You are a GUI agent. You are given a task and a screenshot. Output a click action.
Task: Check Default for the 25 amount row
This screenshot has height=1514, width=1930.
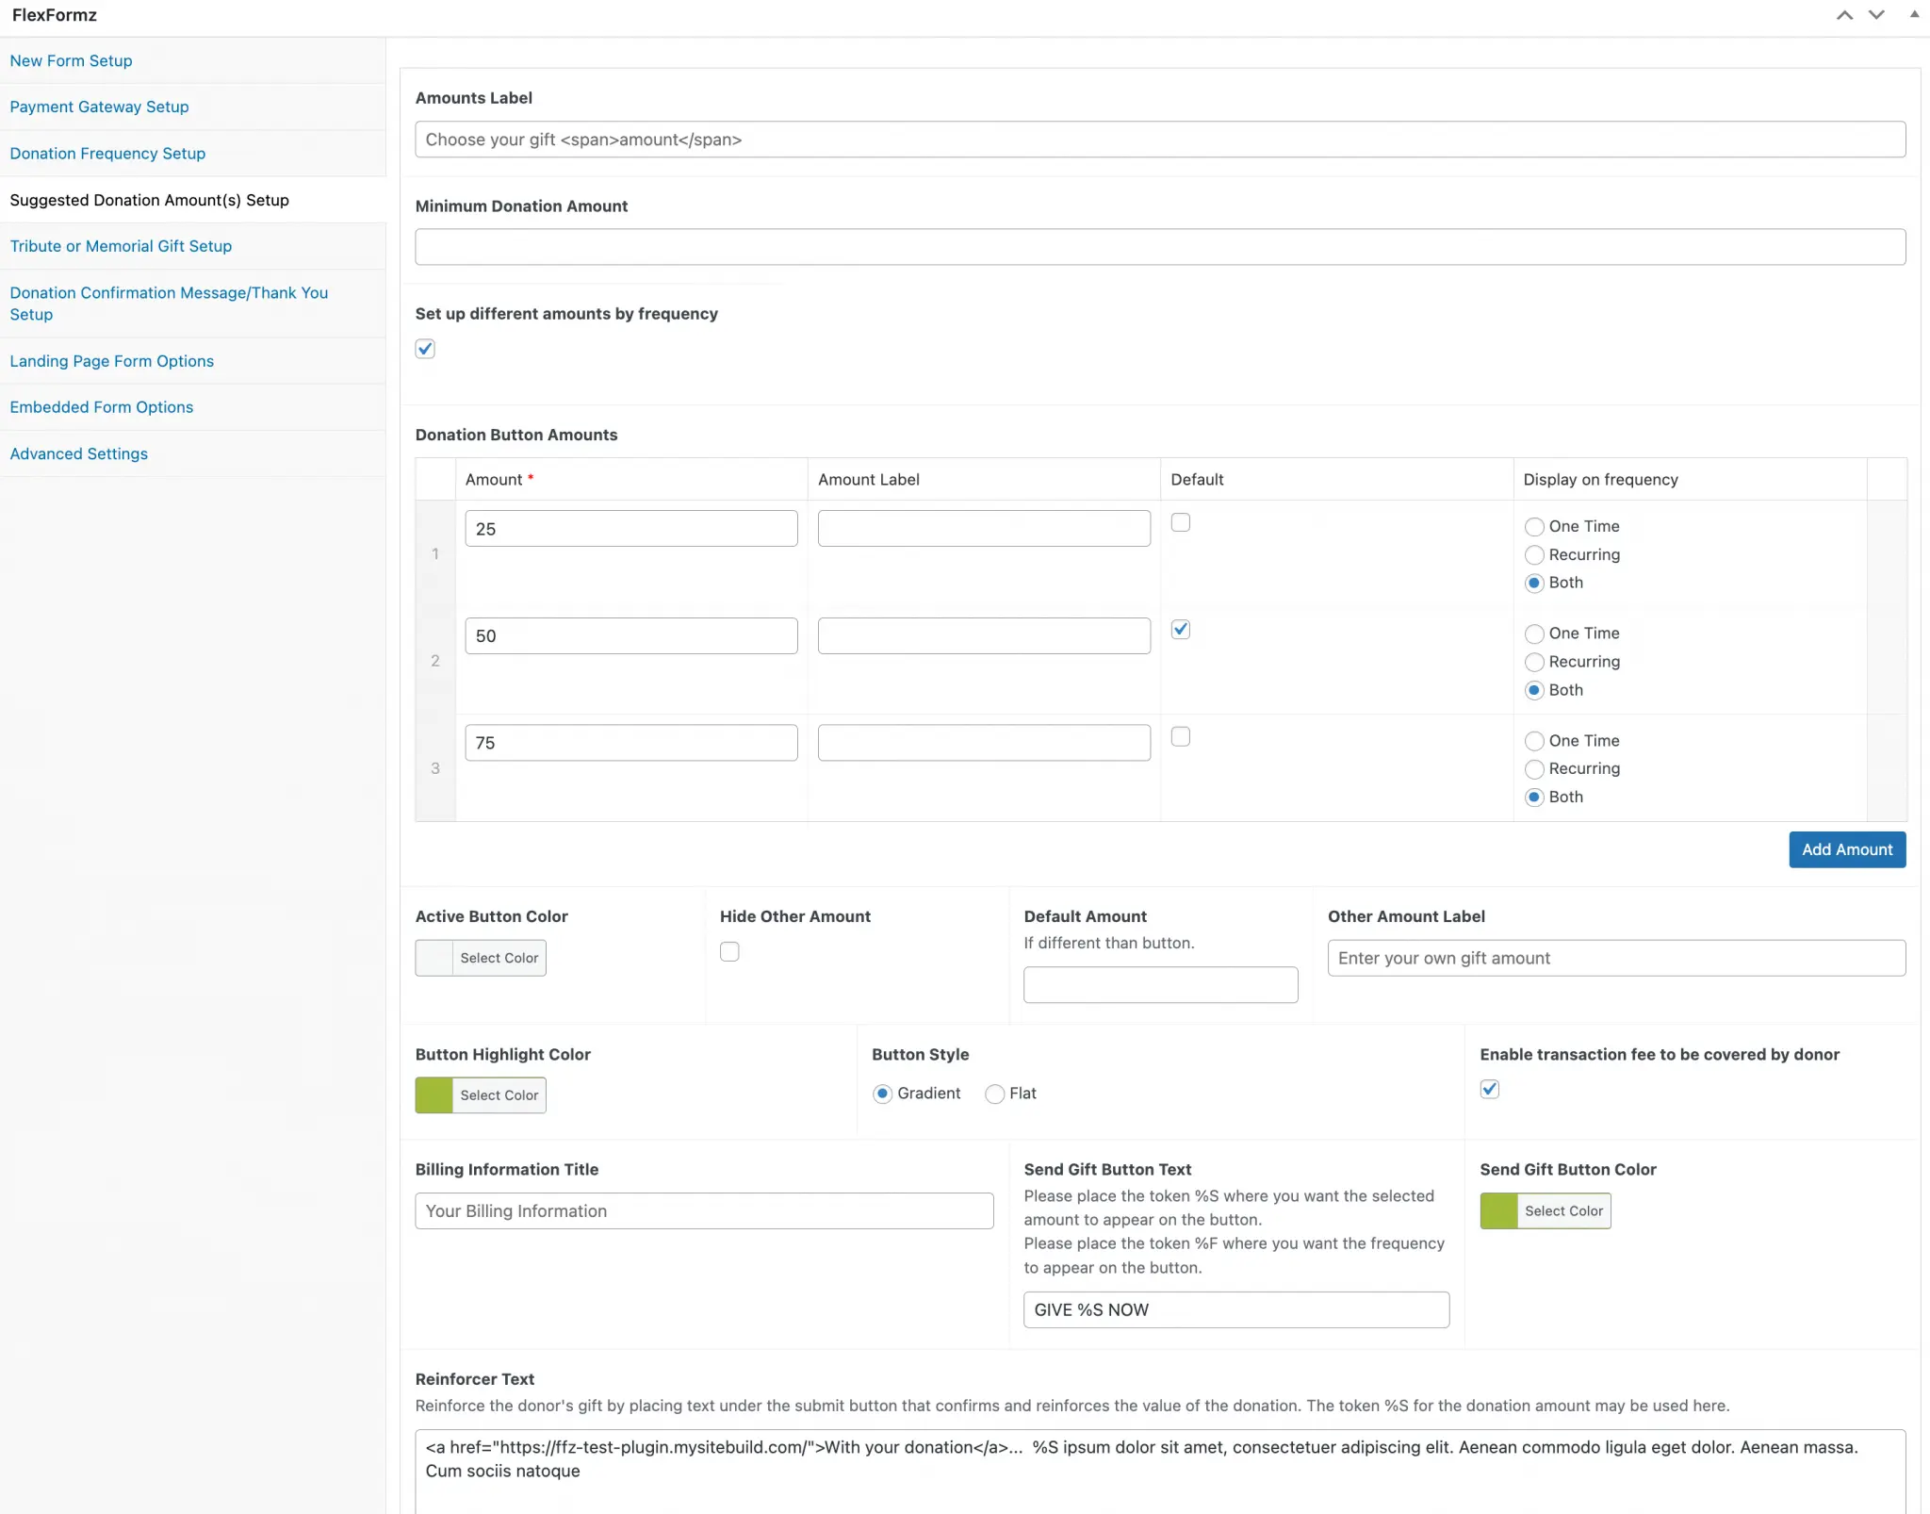point(1180,522)
